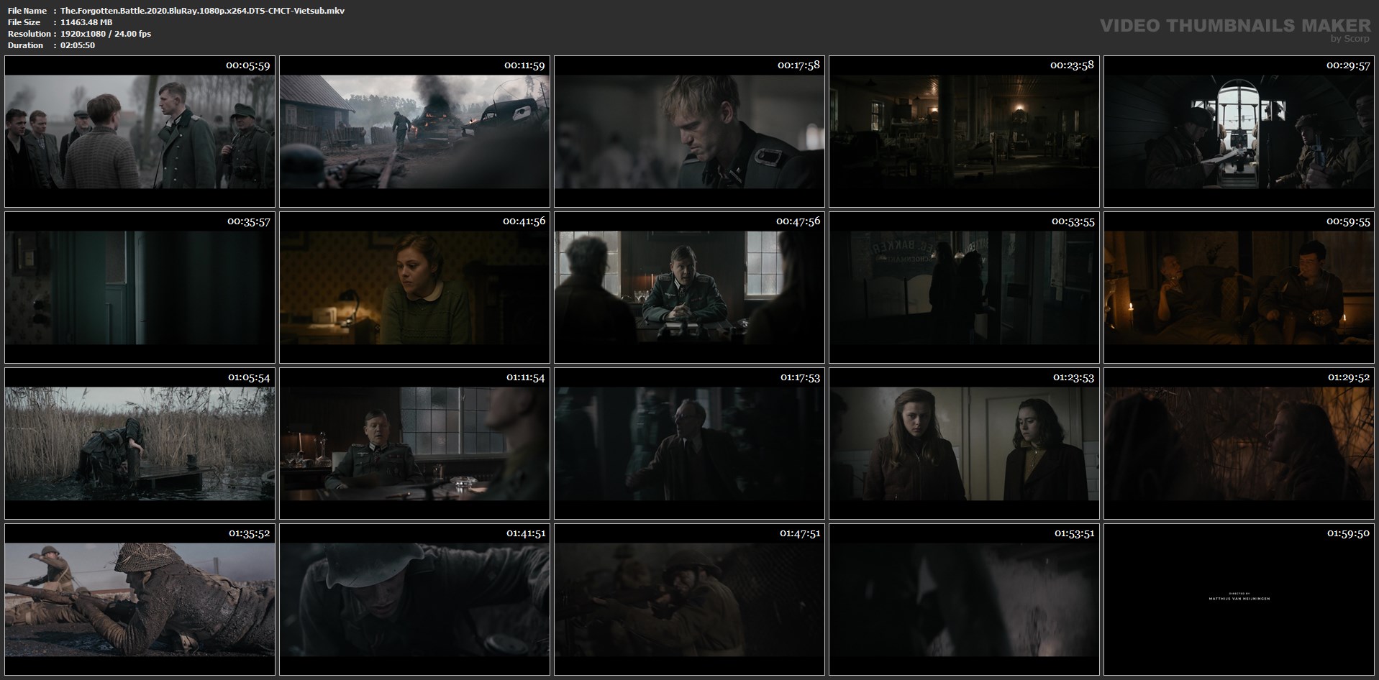Open the dark blurred frame at 01:53:51
This screenshot has height=680, width=1379.
(964, 599)
